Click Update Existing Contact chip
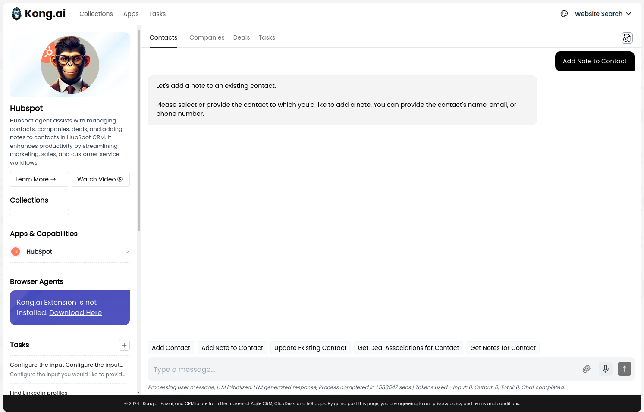Screen dimensions: 644x412 tap(311, 348)
